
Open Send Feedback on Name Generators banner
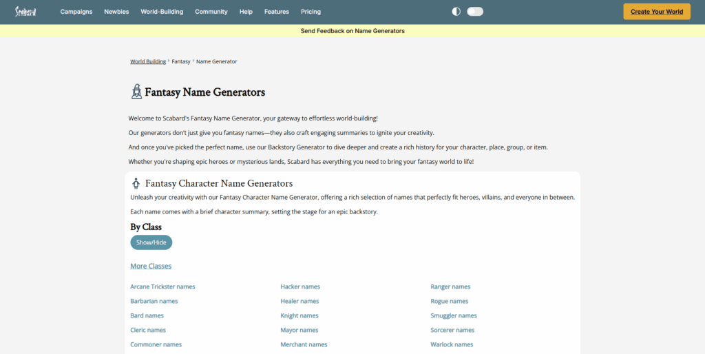coord(352,31)
